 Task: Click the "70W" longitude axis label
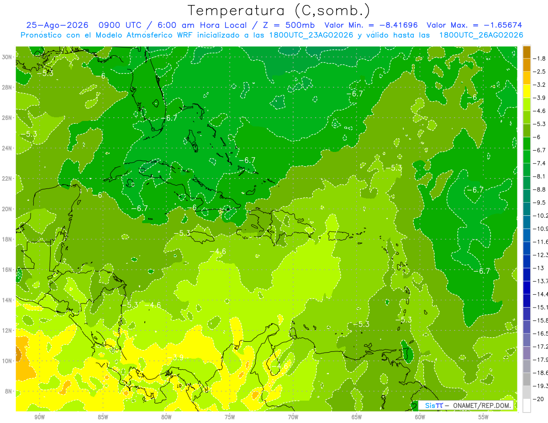click(x=293, y=417)
